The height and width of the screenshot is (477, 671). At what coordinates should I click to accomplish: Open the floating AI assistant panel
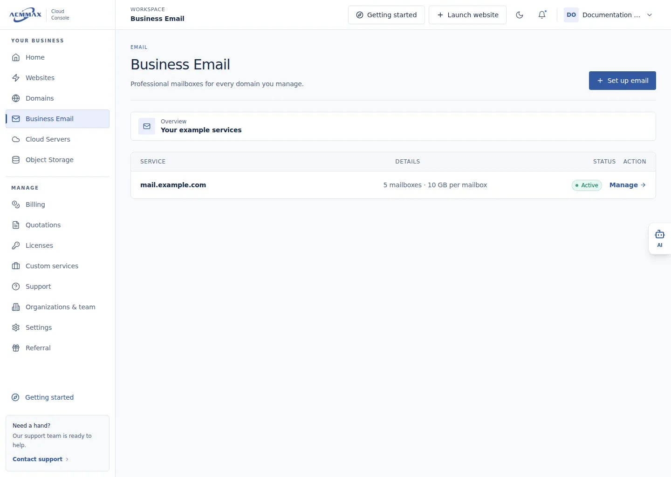point(660,238)
